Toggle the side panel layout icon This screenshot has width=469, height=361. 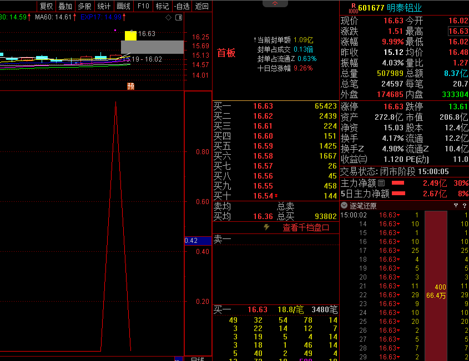[178, 17]
